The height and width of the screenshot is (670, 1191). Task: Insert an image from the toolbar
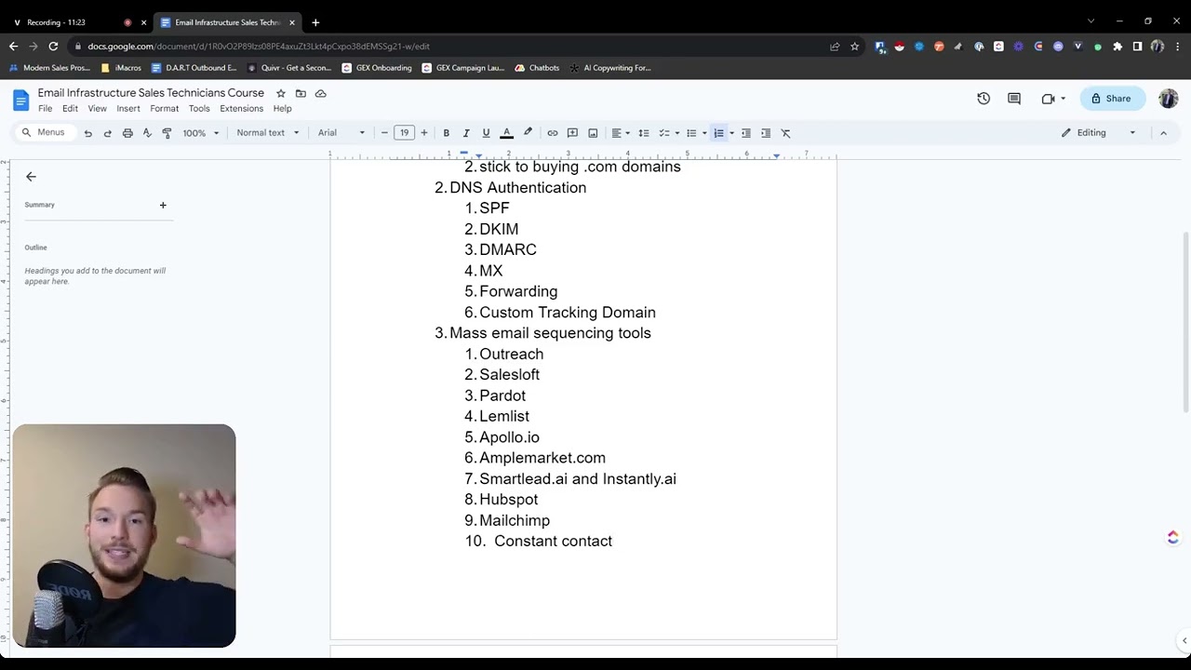pos(593,133)
